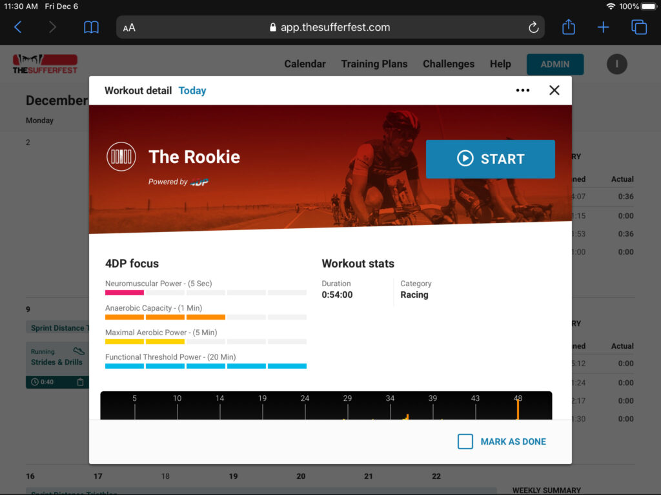Screen dimensions: 661x495
Task: Click the ADMIN button
Action: pos(554,64)
